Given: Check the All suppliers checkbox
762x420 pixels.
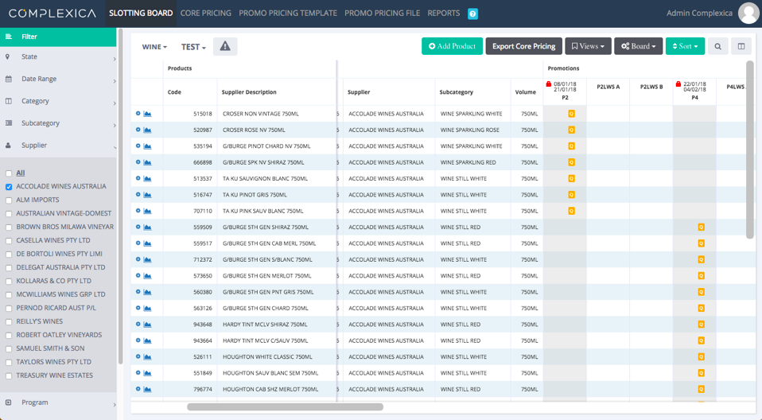Looking at the screenshot, I should click(9, 173).
